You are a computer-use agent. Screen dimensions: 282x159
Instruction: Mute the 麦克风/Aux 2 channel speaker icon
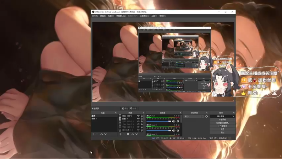(x=173, y=130)
